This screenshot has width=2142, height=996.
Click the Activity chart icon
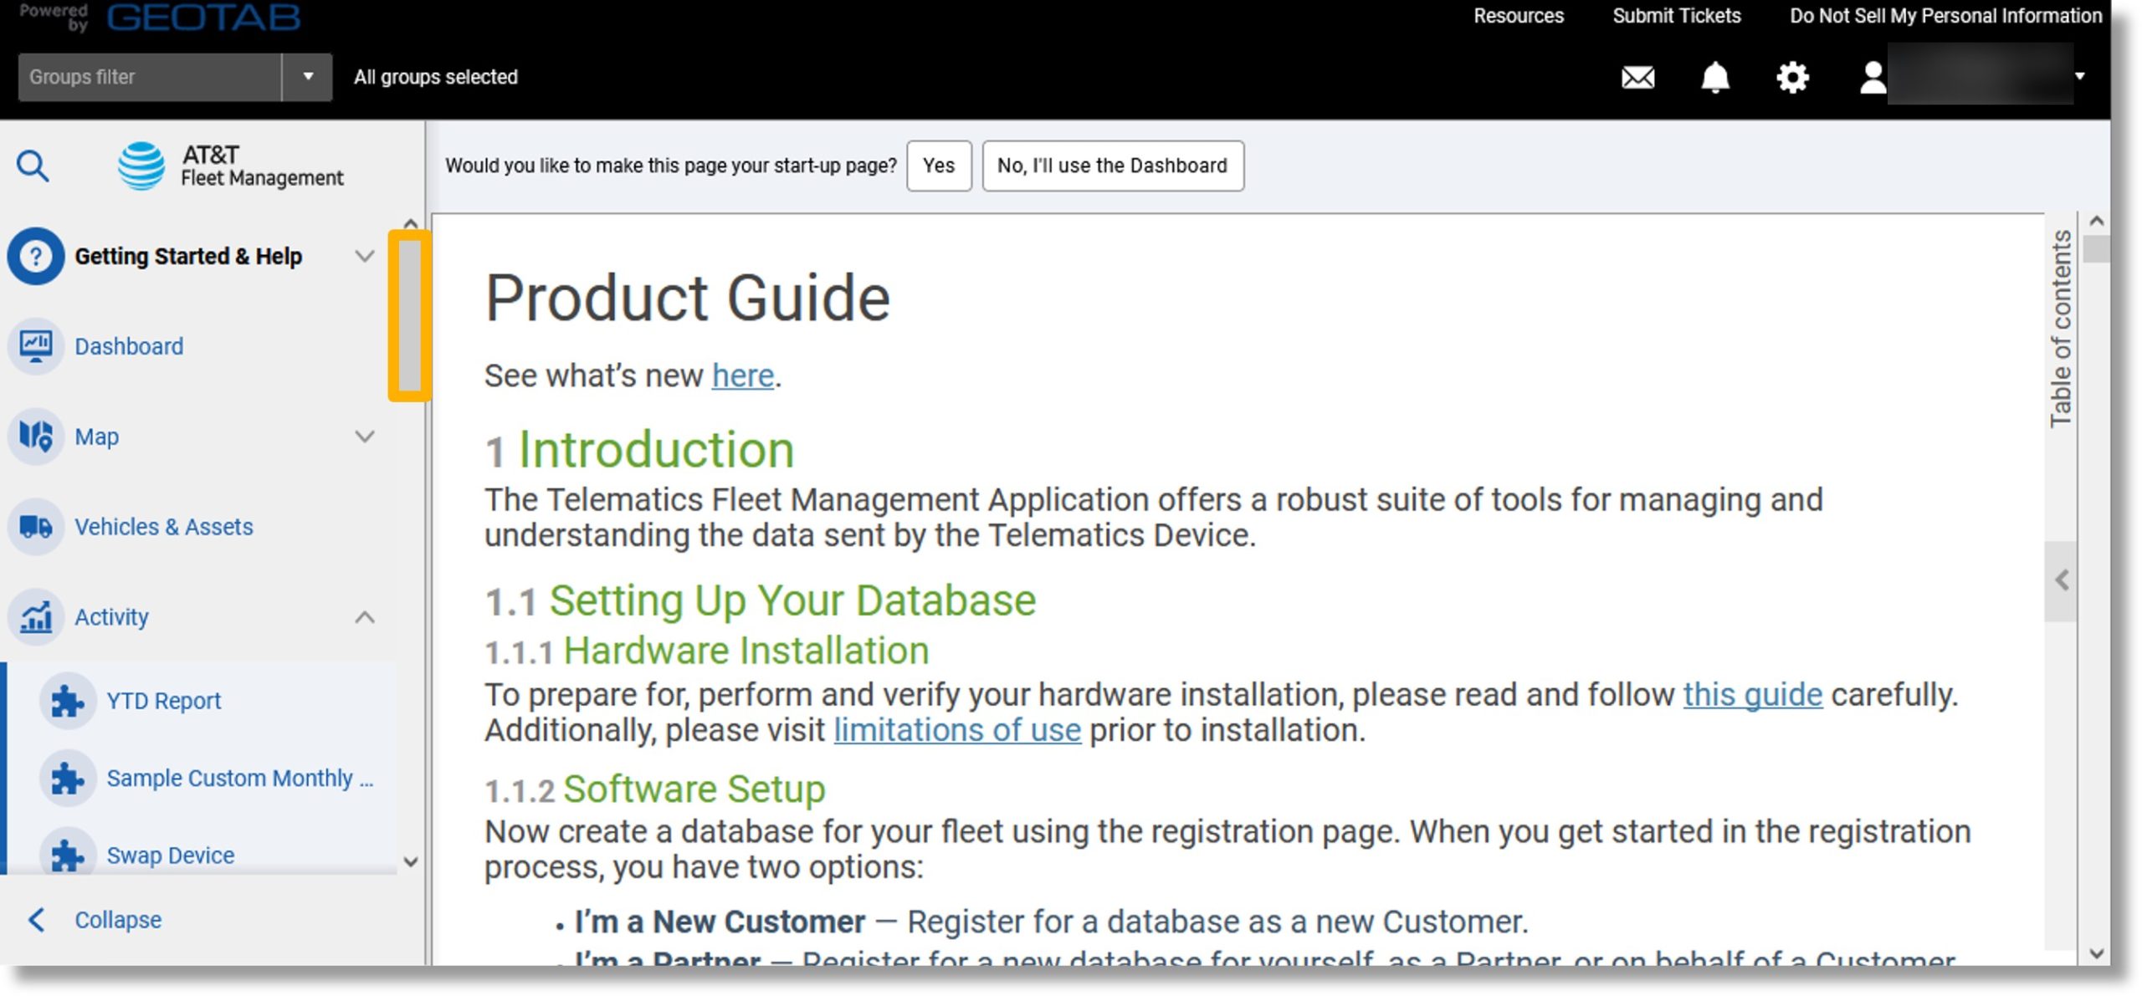click(x=36, y=616)
